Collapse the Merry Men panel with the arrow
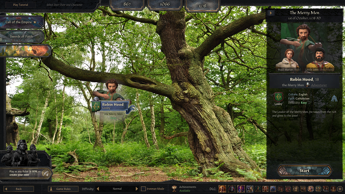Viewport: 345px width, 194px height. pyautogui.click(x=272, y=13)
